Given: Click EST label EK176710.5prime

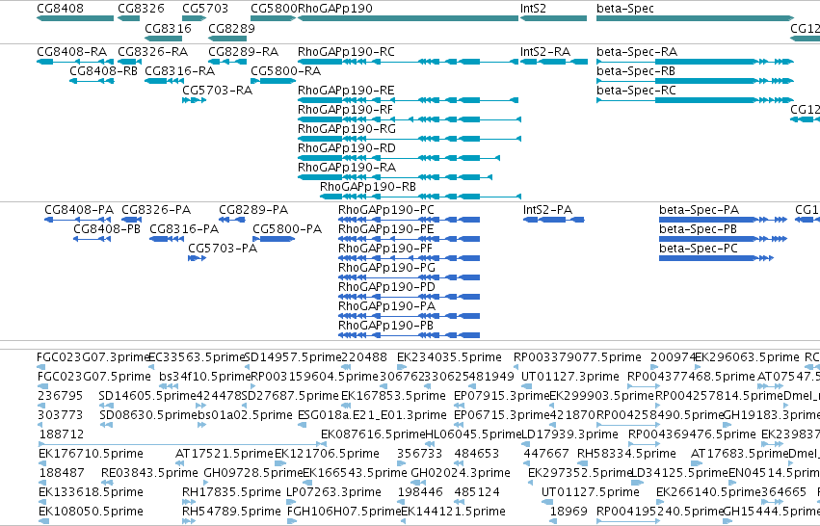Looking at the screenshot, I should point(91,454).
